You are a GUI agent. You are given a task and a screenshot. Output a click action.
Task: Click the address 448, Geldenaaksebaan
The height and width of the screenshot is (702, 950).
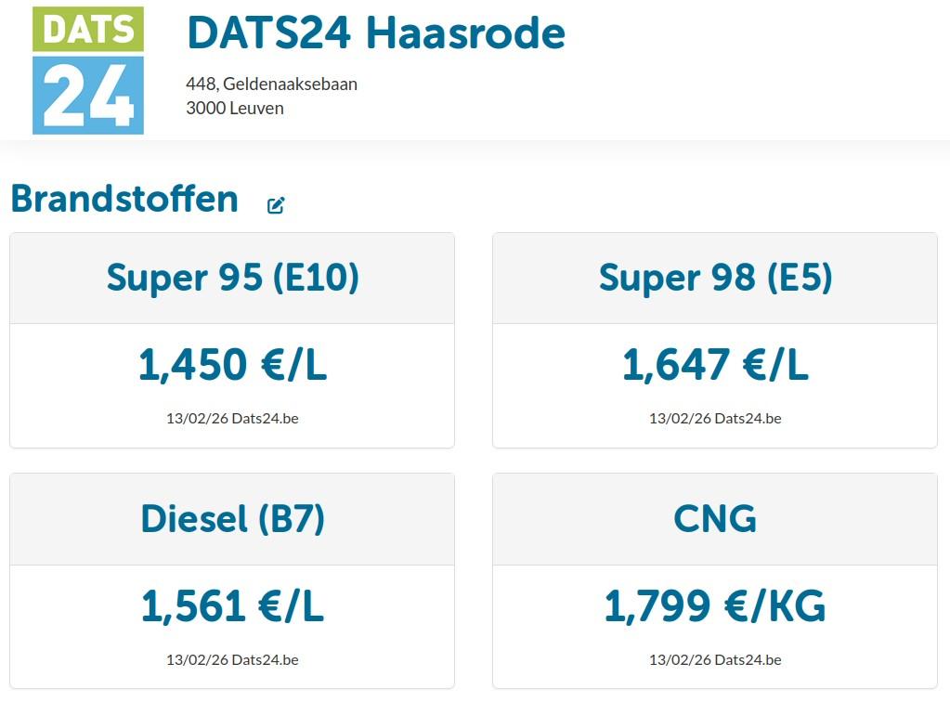click(x=271, y=84)
